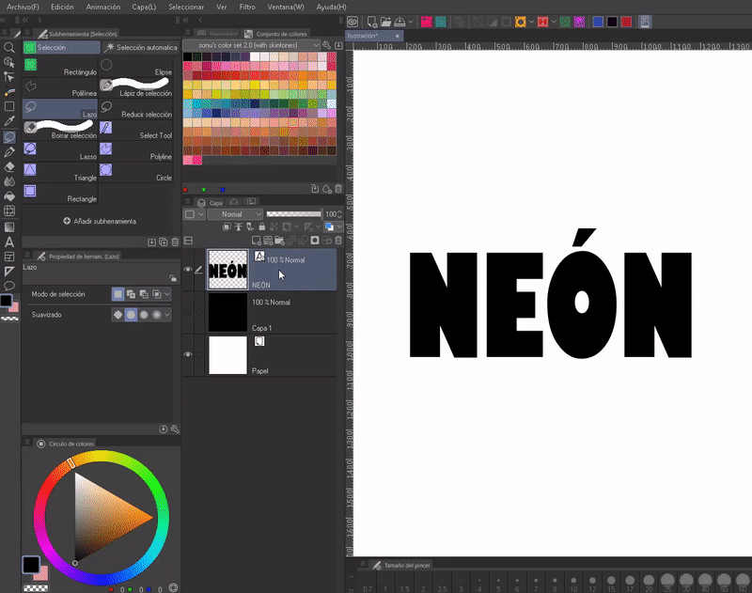Select the Text (A) tool
Screen dimensions: 752x593
pyautogui.click(x=9, y=242)
